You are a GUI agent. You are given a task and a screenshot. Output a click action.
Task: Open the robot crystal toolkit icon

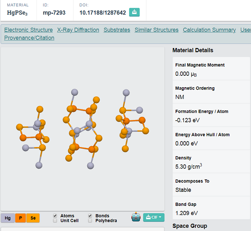(x=136, y=217)
